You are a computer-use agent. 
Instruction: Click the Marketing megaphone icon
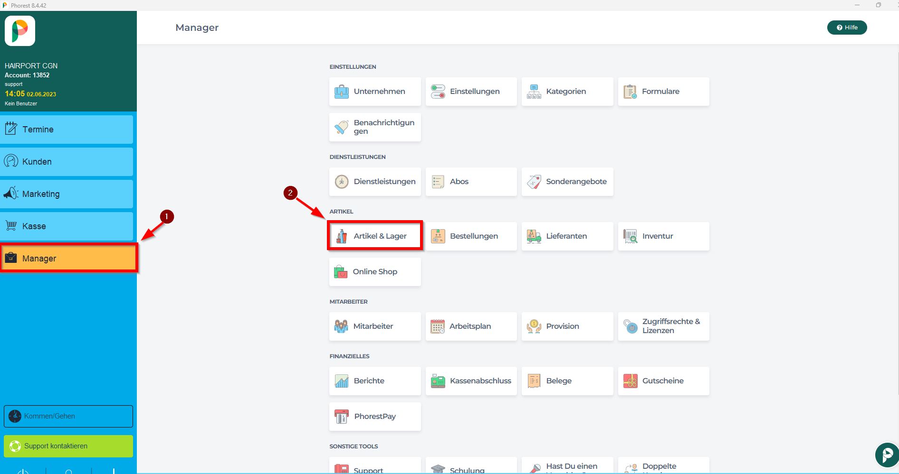11,193
